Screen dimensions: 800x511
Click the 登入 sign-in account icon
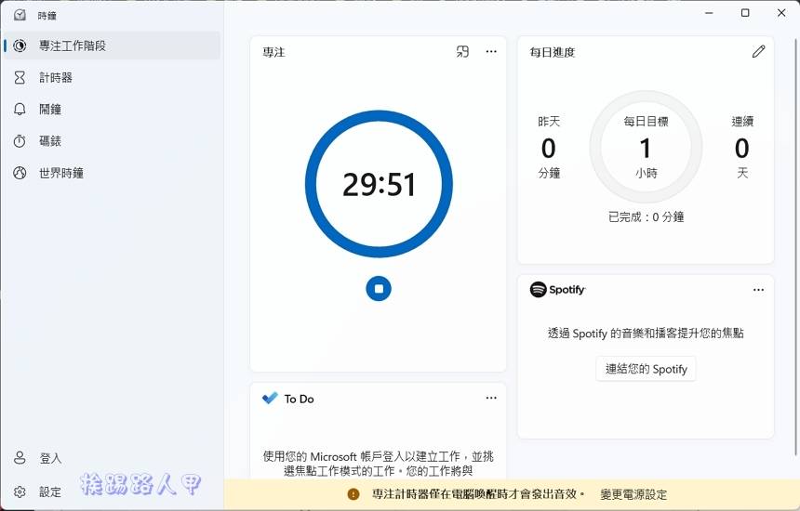(x=20, y=458)
